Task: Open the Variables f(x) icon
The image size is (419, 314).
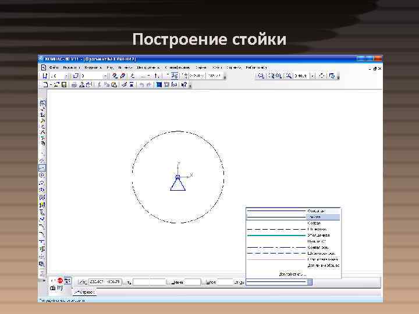Action: pyautogui.click(x=175, y=85)
